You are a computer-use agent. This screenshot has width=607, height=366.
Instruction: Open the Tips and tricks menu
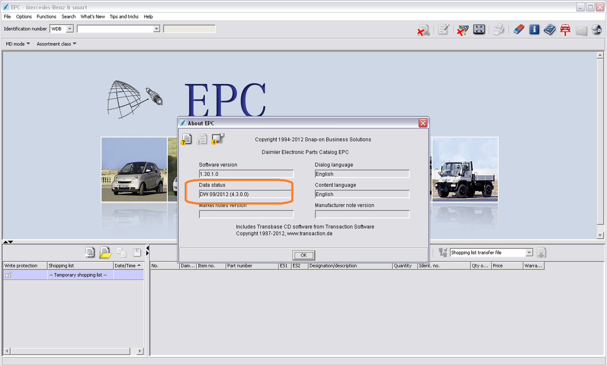(124, 17)
